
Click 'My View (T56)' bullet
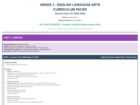(11, 88)
